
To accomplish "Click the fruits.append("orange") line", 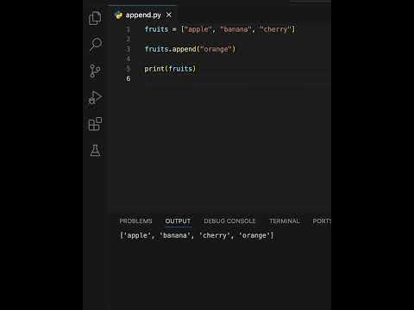I will point(190,49).
